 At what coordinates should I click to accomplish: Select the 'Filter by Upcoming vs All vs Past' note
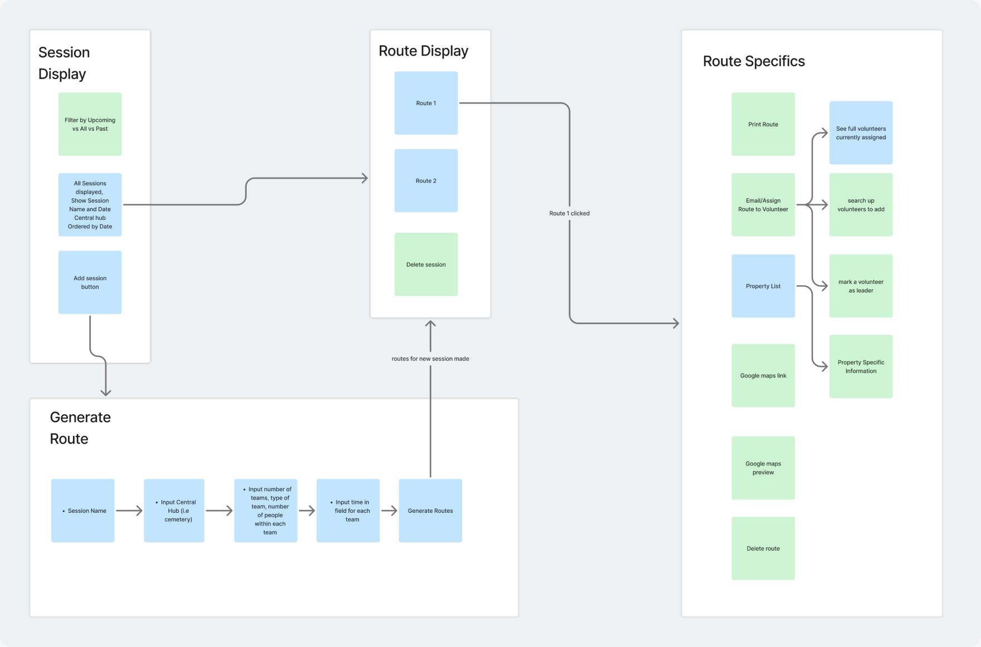coord(90,124)
